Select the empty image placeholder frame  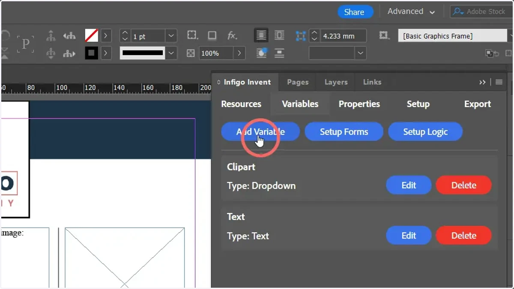pyautogui.click(x=125, y=257)
